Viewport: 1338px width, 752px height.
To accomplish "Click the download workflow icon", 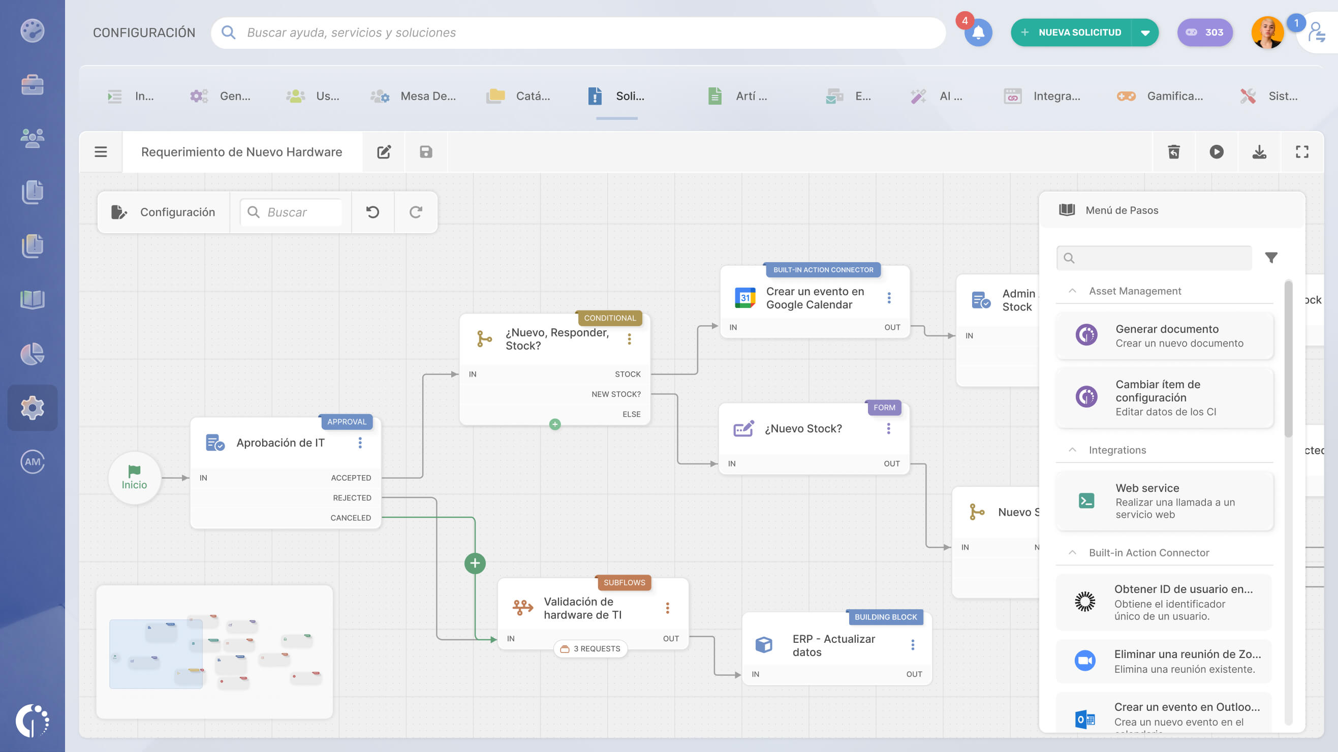I will click(x=1259, y=151).
